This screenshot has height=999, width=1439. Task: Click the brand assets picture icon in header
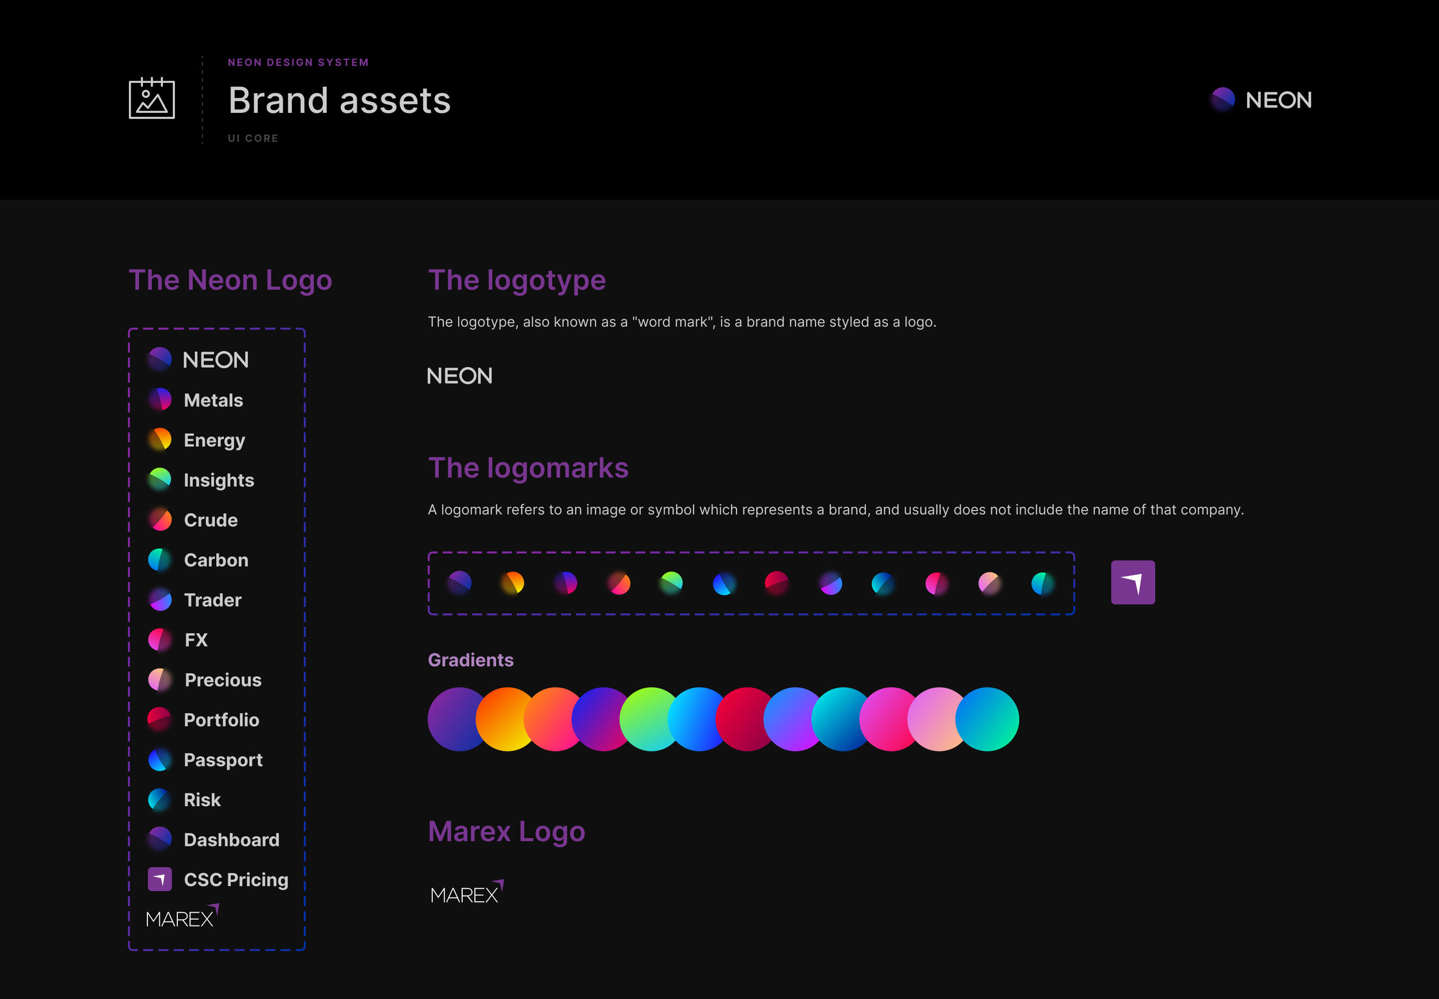click(x=151, y=98)
